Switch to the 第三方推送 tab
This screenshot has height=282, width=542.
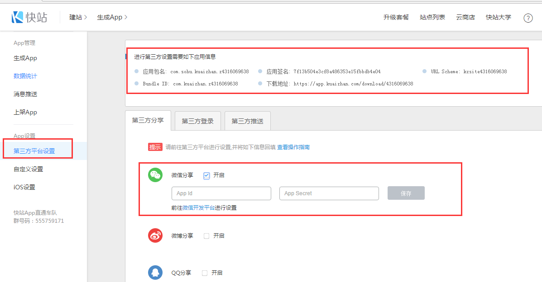click(247, 121)
